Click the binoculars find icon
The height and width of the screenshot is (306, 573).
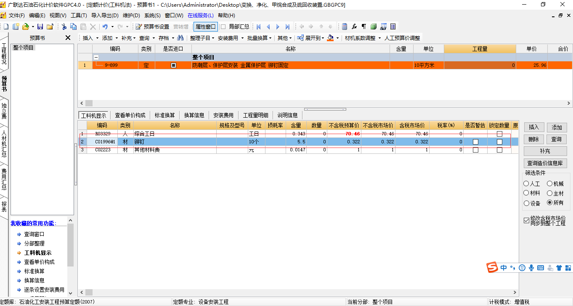(180, 38)
